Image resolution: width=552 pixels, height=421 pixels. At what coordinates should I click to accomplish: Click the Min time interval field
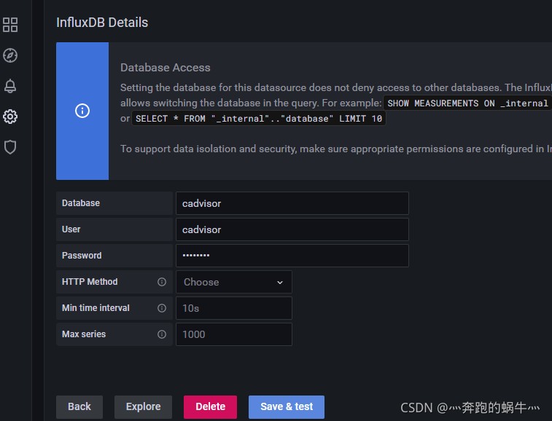233,308
